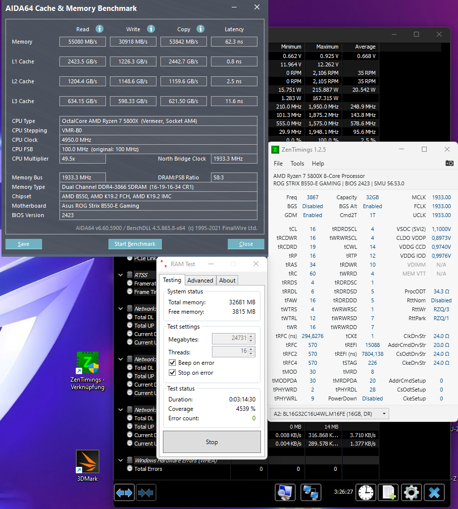Click the Average column header in HWiNFO
The width and height of the screenshot is (458, 509).
(365, 47)
